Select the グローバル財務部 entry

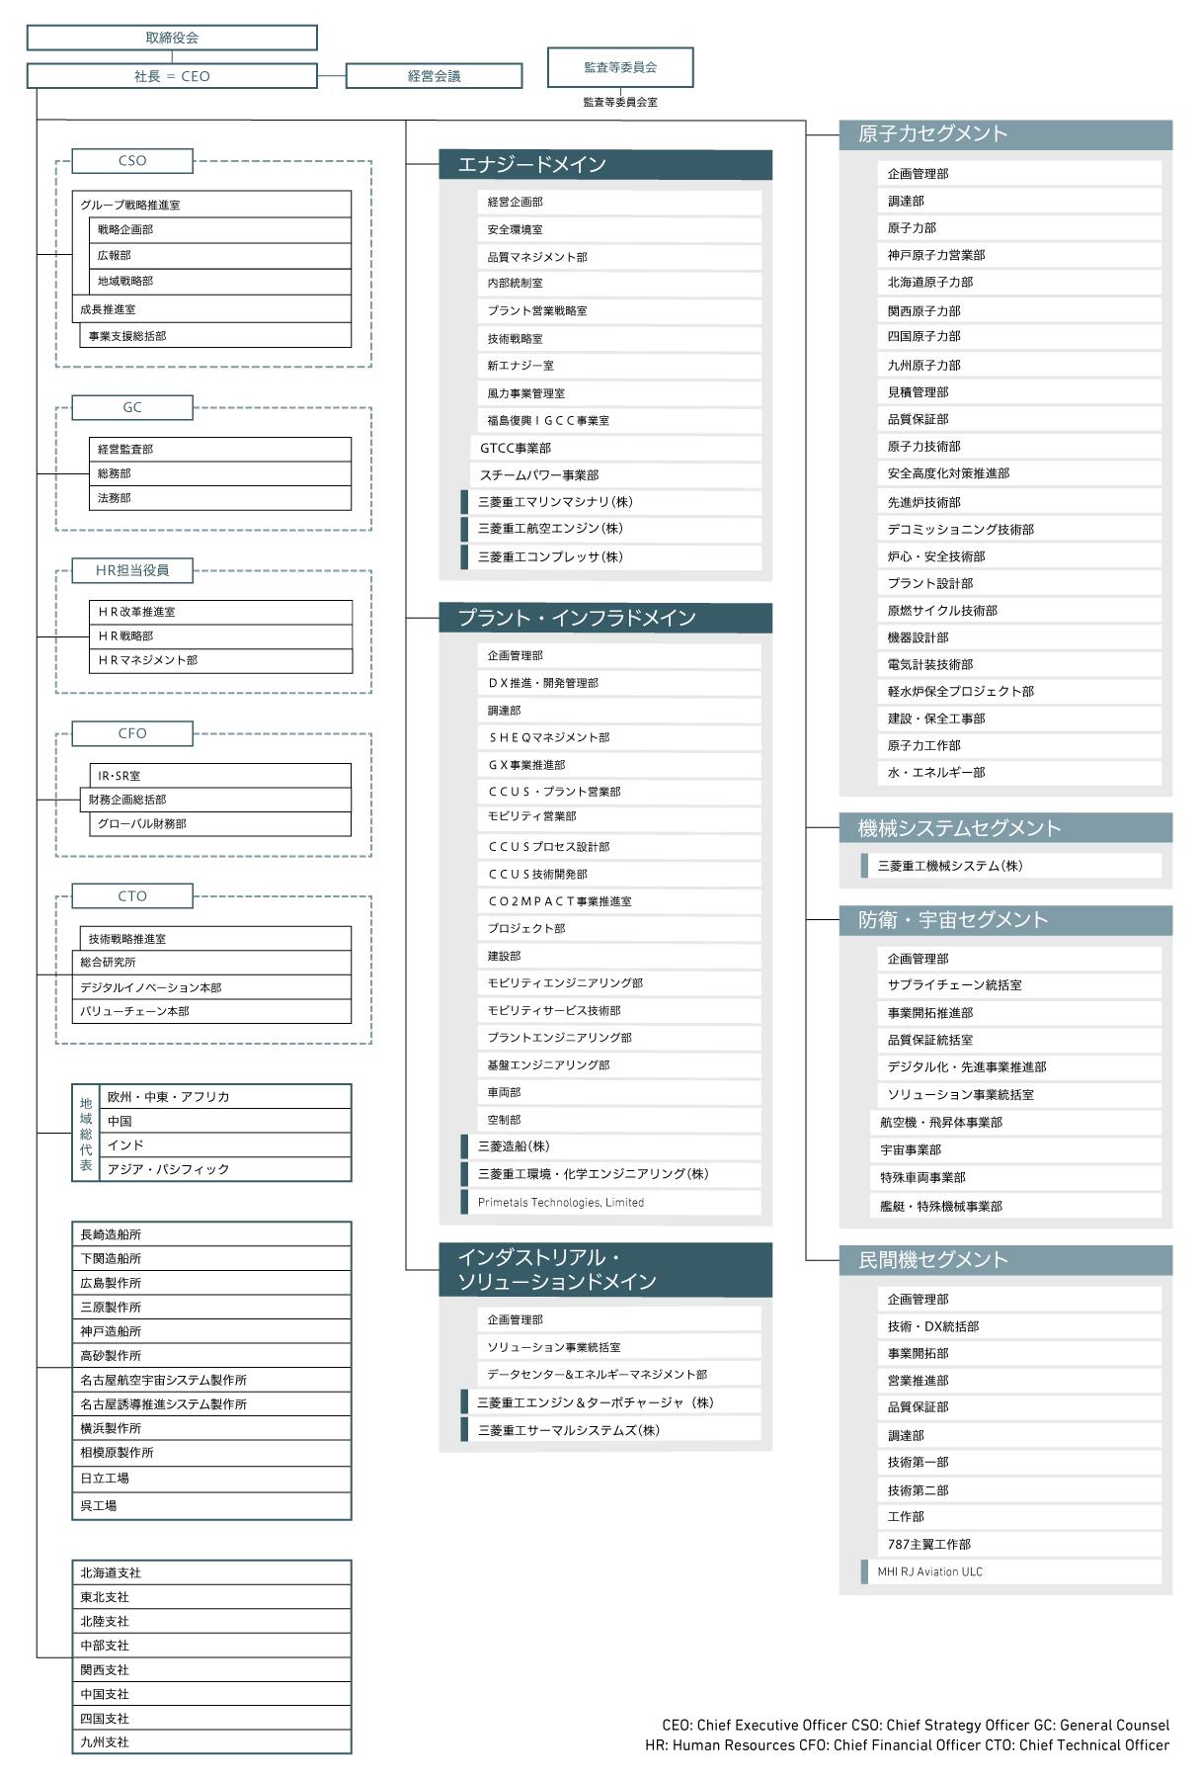220,823
